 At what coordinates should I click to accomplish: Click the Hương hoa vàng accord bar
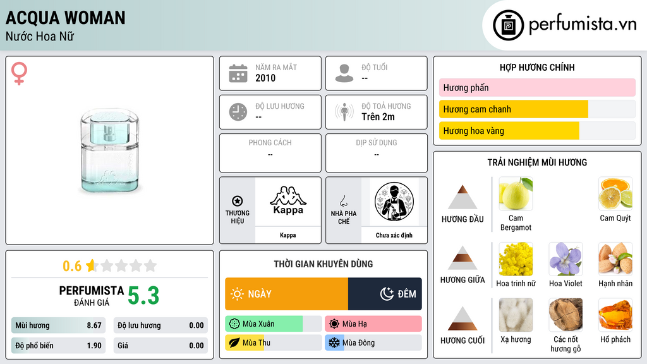click(x=537, y=131)
